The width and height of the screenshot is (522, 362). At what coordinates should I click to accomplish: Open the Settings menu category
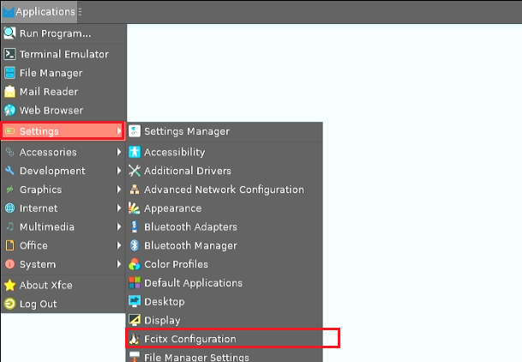[x=63, y=131]
